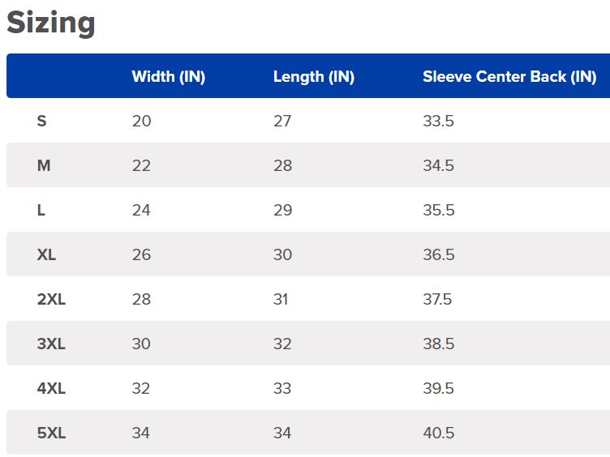
Task: Select the 4XL size row label
Action: click(51, 389)
